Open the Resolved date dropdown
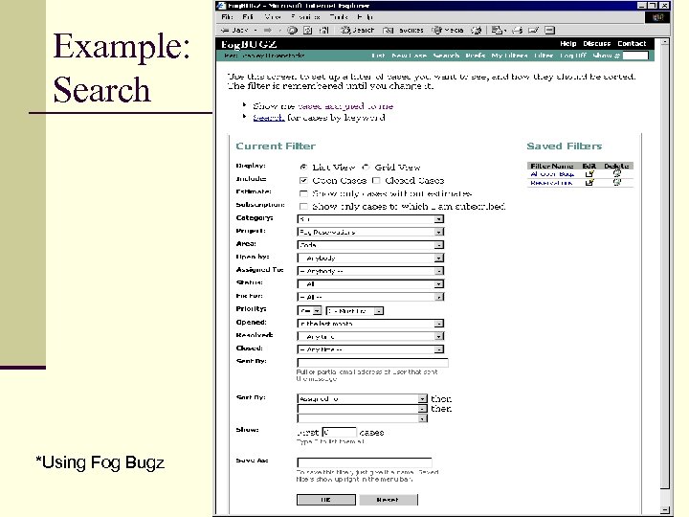The height and width of the screenshot is (517, 689). [x=370, y=336]
